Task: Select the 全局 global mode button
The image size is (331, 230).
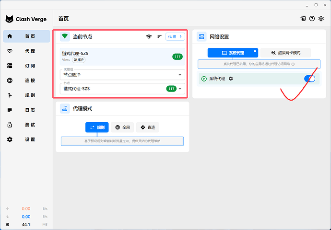Action: 122,127
